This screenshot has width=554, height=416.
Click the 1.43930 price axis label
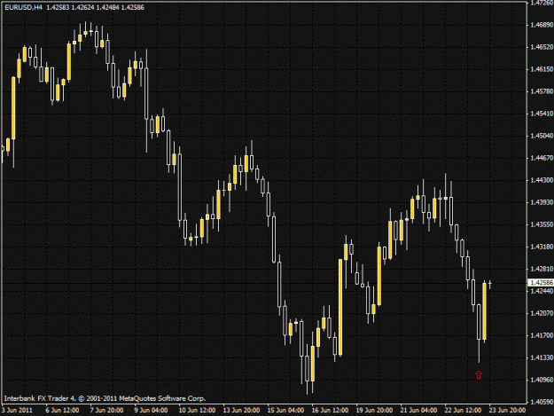542,202
